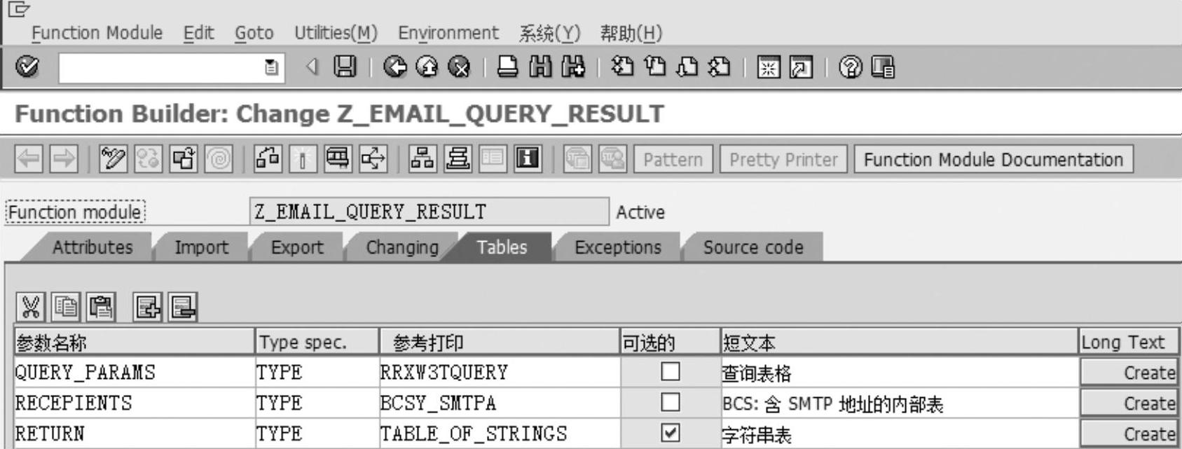Screen dimensions: 1182x449
Task: Click the QUERY_PARAMS parameter name cell
Action: tap(135, 372)
